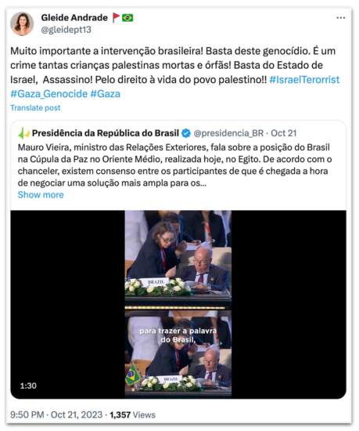This screenshot has width=359, height=431.
Task: Click Translate post
Action: pyautogui.click(x=35, y=108)
